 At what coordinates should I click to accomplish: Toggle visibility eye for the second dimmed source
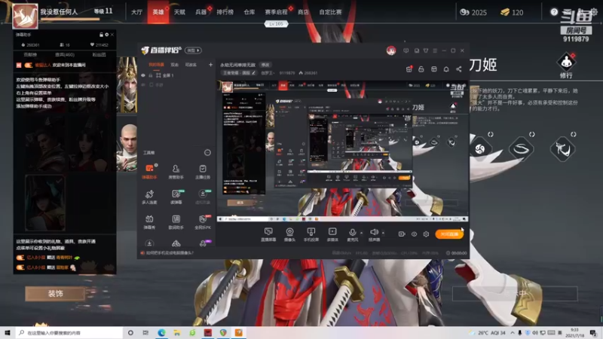coord(143,84)
